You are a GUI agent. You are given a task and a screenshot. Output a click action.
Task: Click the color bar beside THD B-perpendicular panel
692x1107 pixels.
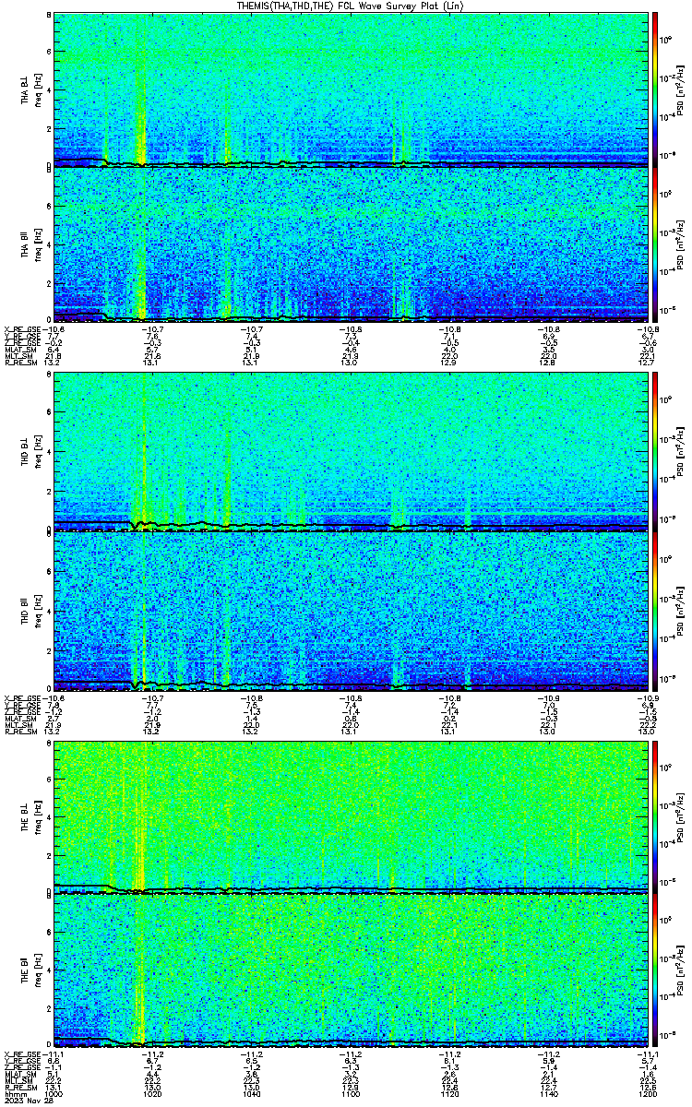click(656, 452)
